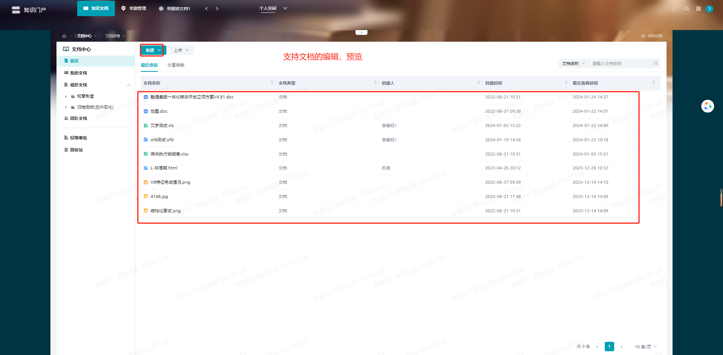This screenshot has height=355, width=723.
Task: Open the file 融通集团一体化移动平台立项方案V4.81.doc
Action: 192,97
